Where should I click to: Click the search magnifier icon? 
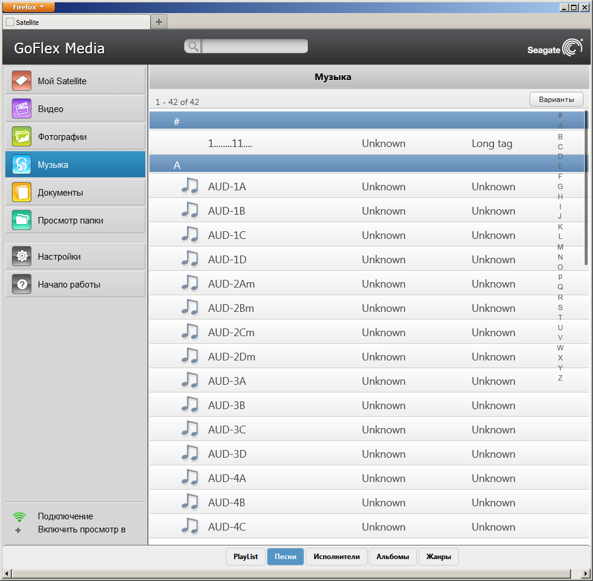pyautogui.click(x=193, y=46)
